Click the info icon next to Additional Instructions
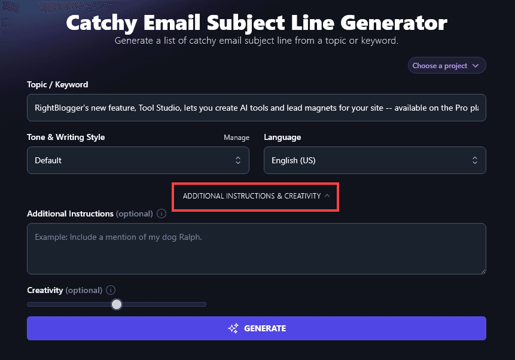 click(x=161, y=213)
